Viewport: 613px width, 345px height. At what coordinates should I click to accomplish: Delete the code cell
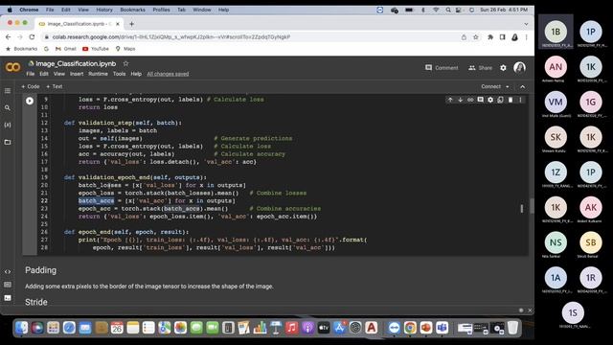pyautogui.click(x=511, y=100)
